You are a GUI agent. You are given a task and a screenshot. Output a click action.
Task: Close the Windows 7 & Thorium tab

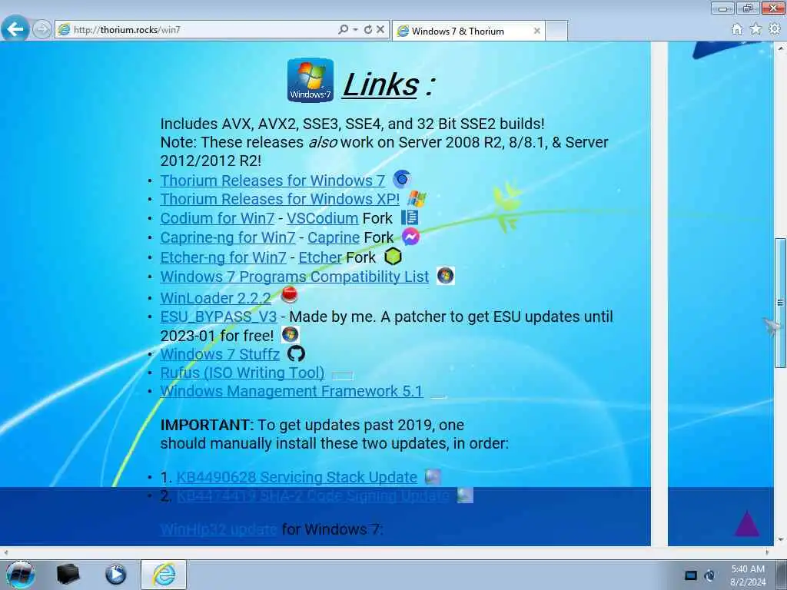(x=536, y=31)
